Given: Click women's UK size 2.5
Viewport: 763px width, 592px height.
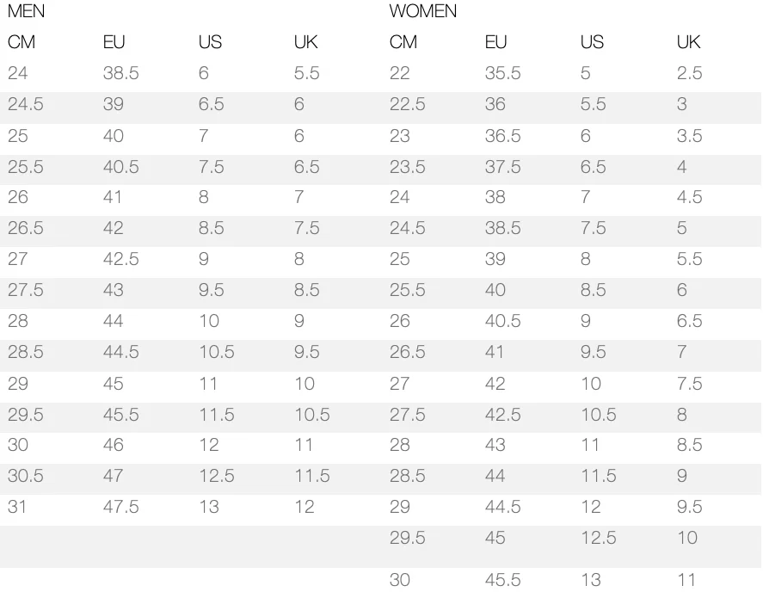Looking at the screenshot, I should pos(689,73).
